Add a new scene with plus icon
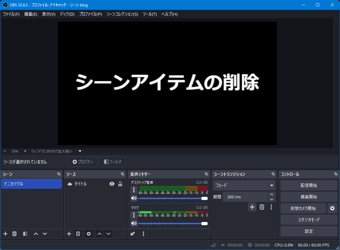 point(5,234)
